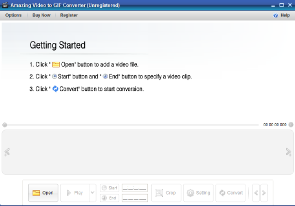Close the Amazing Video to GIF Converter window

[290, 5]
